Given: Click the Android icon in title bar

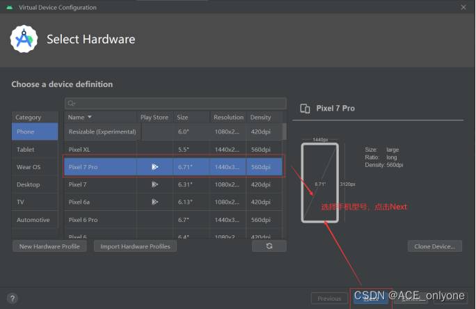Looking at the screenshot, I should pos(10,7).
